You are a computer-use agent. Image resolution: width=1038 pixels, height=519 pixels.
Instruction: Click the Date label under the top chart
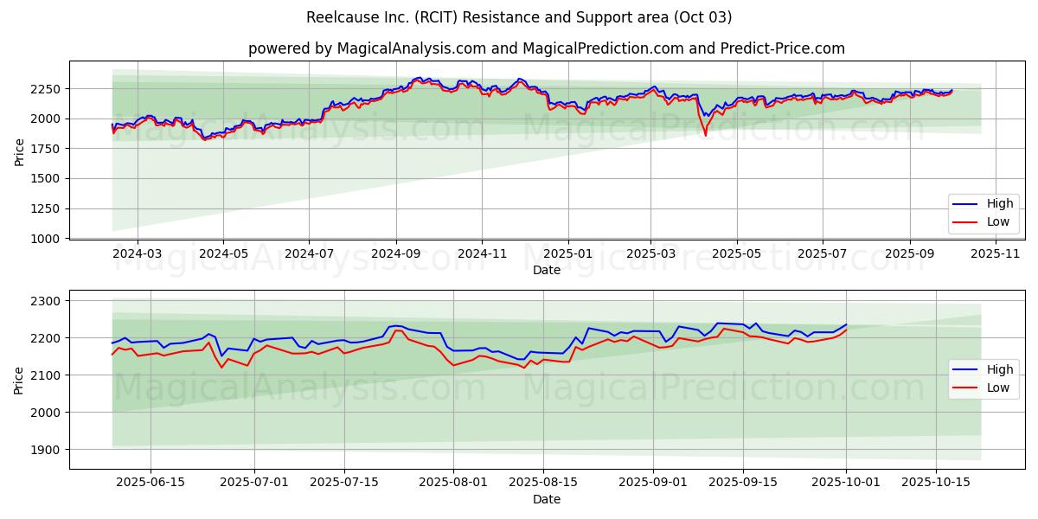[546, 270]
